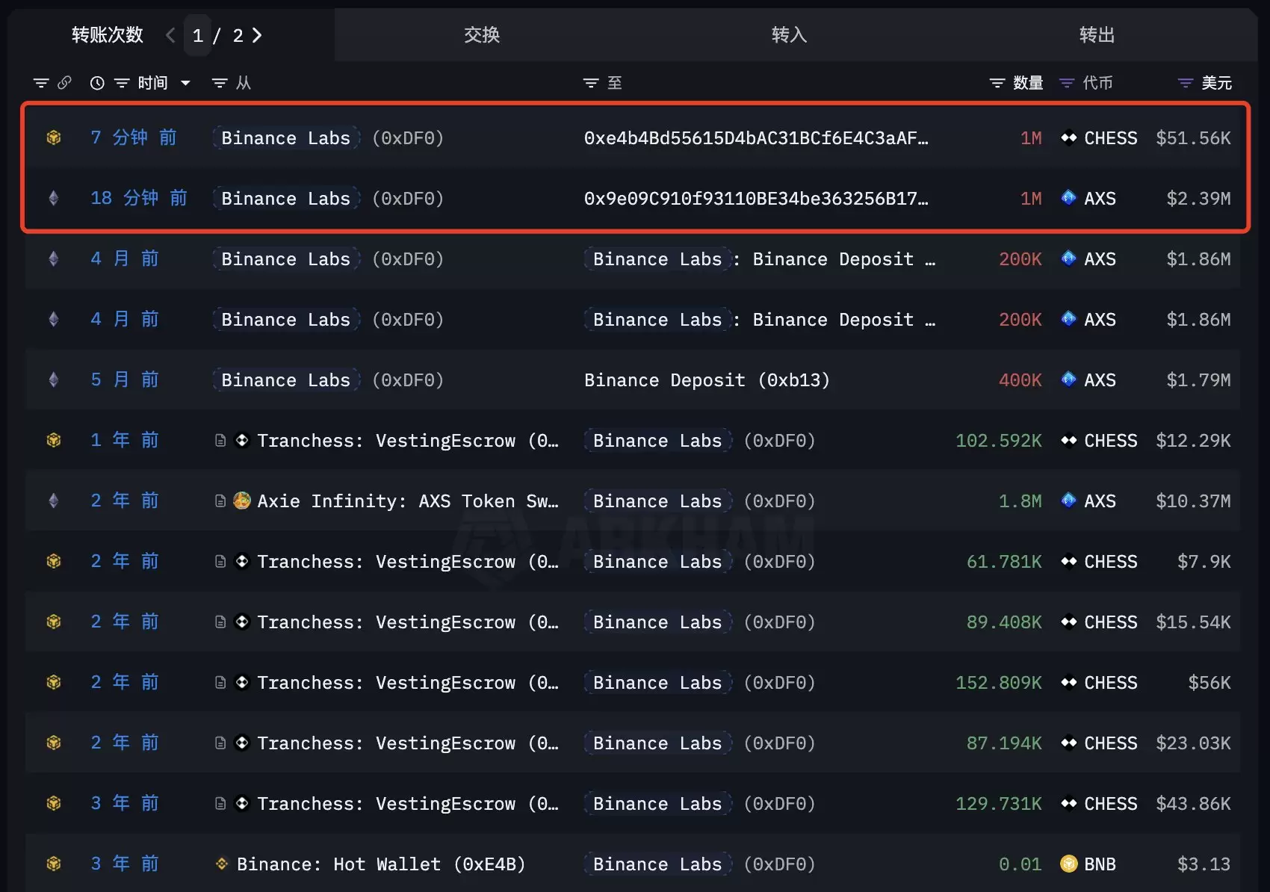
Task: Click the contract icon beside Axie Infinity
Action: pyautogui.click(x=220, y=501)
